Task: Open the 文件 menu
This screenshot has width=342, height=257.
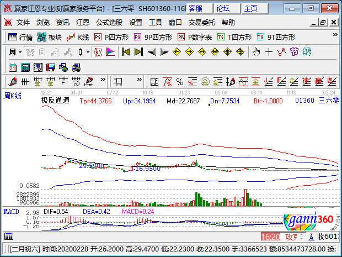Action: click(x=23, y=22)
